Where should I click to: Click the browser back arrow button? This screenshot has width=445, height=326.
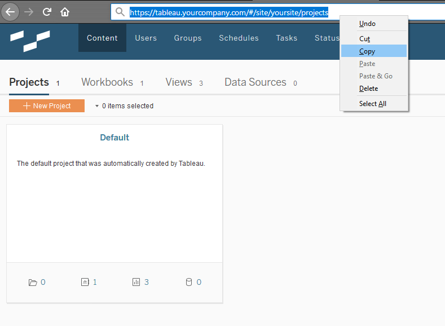coord(10,12)
